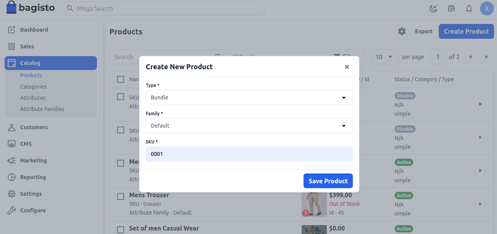Toggle dark mode with the moon icon
This screenshot has width=497, height=234.
(433, 8)
